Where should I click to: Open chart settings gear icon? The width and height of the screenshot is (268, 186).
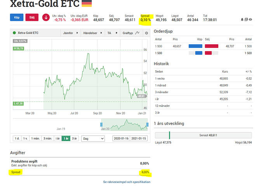146,33
